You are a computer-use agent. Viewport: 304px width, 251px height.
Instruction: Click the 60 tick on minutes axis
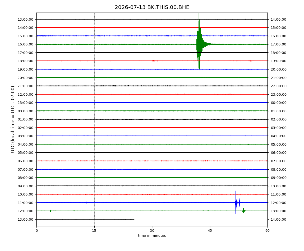coord(268,230)
